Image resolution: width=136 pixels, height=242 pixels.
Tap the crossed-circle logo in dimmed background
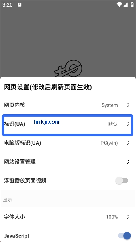coord(68,68)
